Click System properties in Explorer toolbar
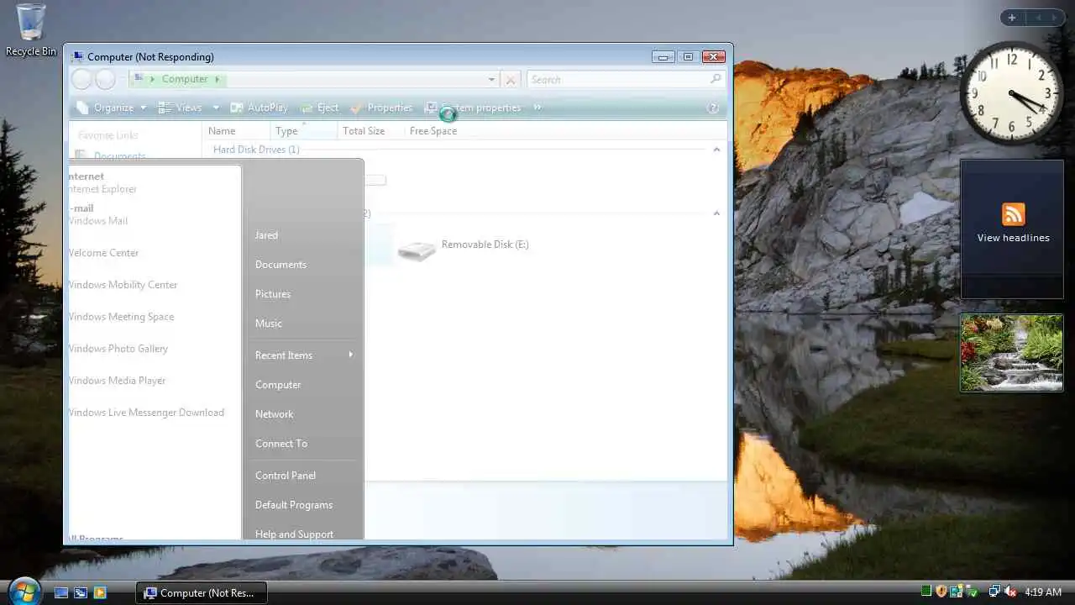1075x605 pixels. 473,108
